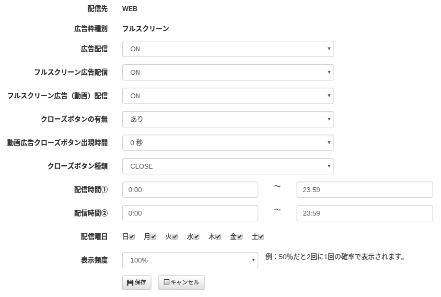This screenshot has height=297, width=441.
Task: Click the 配信時間② end time 23:59 field
Action: coord(365,213)
